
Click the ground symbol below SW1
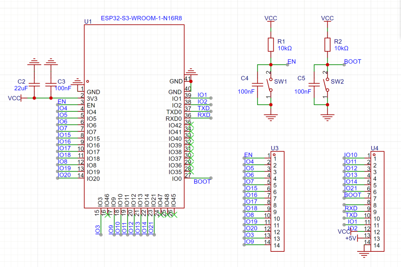pos(271,117)
